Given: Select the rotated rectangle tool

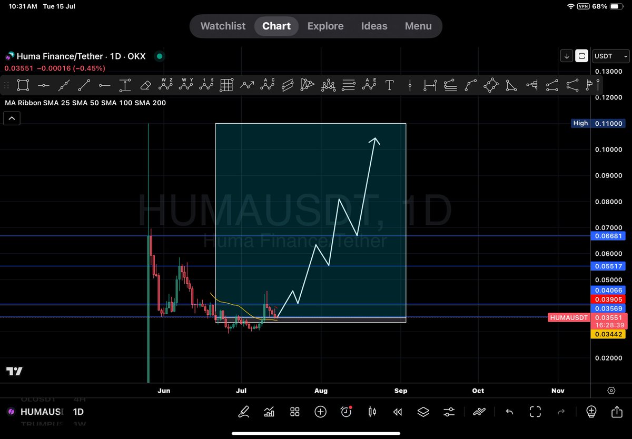Looking at the screenshot, I should click(x=491, y=85).
